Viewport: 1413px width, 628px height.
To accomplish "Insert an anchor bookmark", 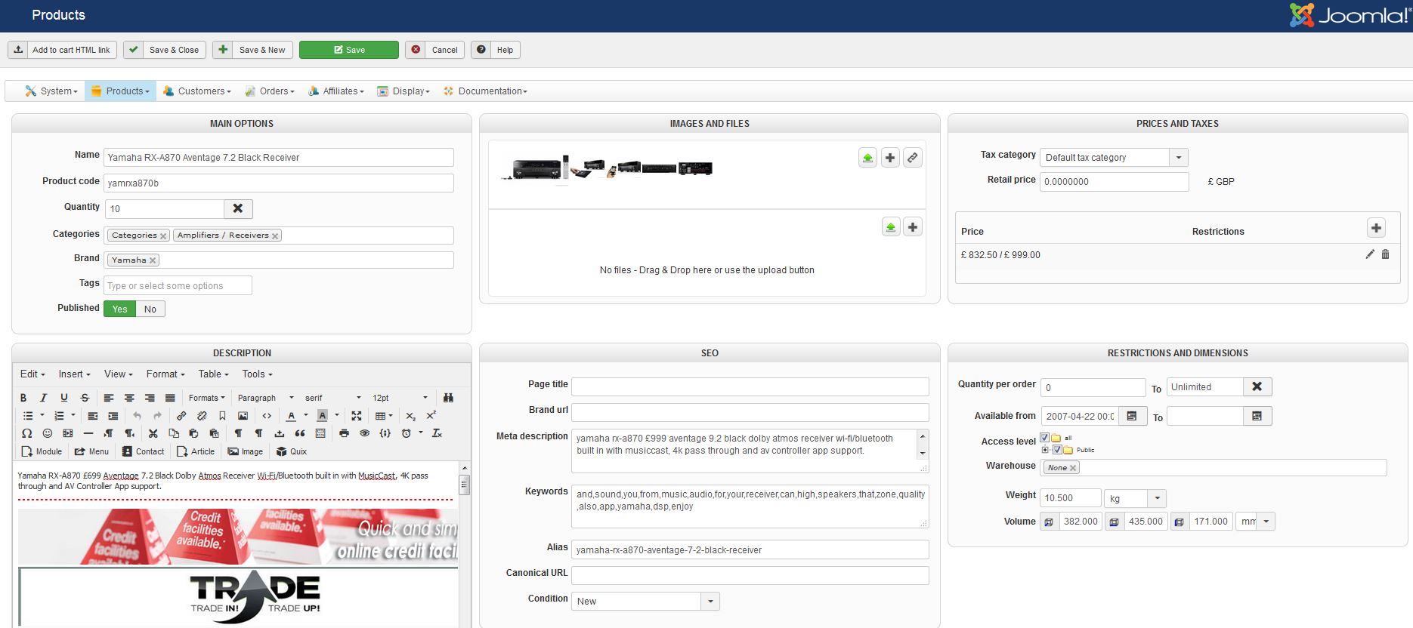I will pyautogui.click(x=222, y=416).
